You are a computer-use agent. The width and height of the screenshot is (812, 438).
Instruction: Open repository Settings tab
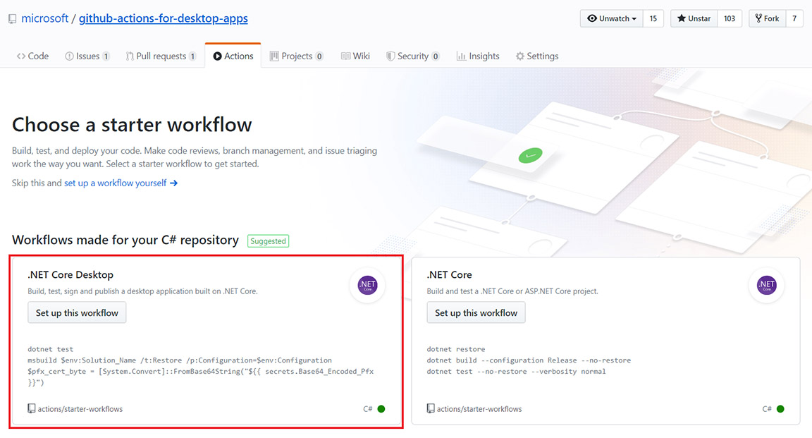pos(537,56)
